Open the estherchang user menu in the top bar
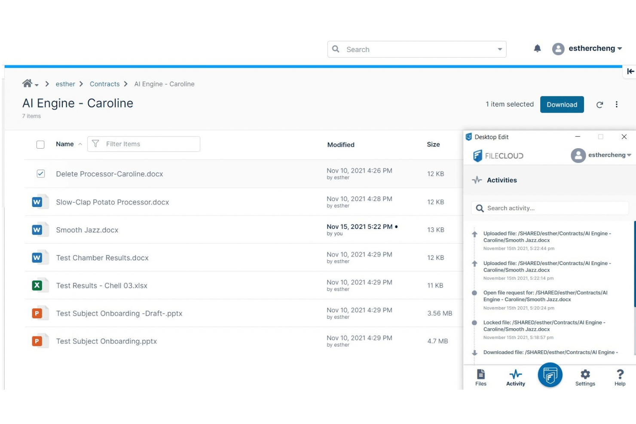This screenshot has width=636, height=424. 587,49
